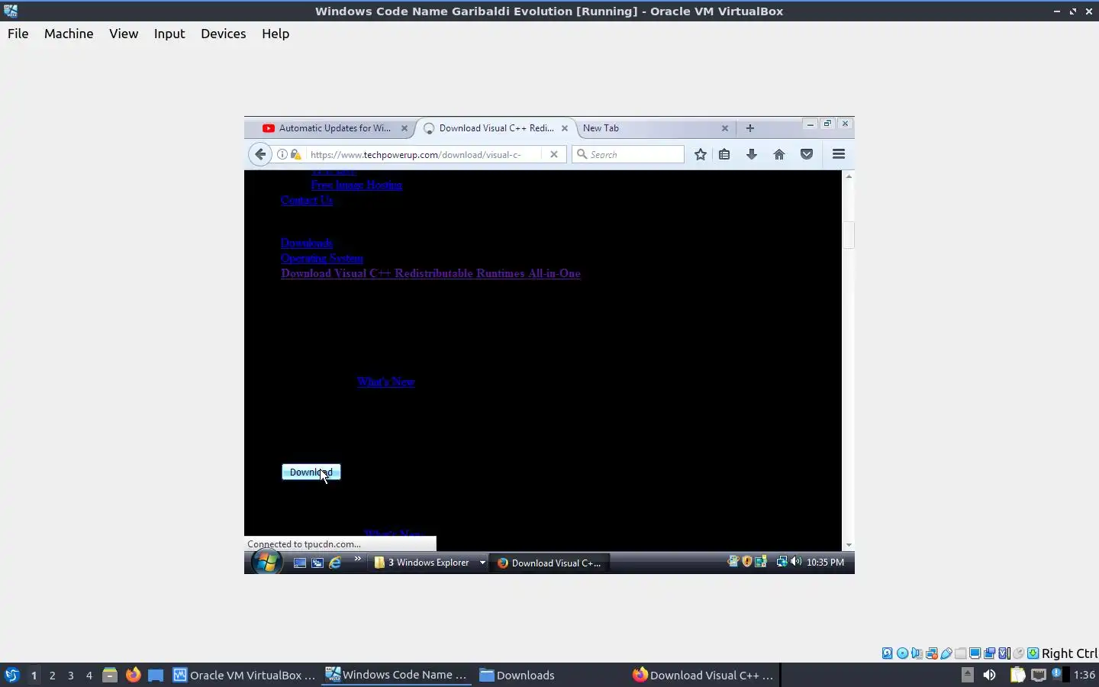
Task: Click VirtualBox optical disk indicator icon
Action: pos(902,653)
